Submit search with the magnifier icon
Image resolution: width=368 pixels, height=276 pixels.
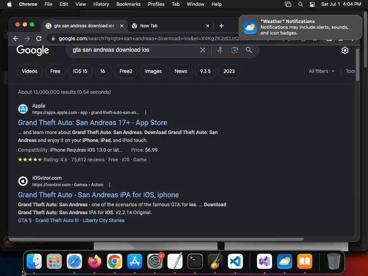pyautogui.click(x=249, y=50)
